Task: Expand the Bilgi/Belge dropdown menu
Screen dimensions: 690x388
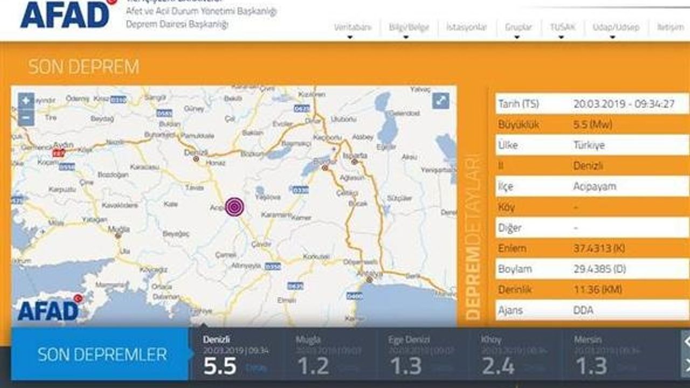Action: (409, 27)
